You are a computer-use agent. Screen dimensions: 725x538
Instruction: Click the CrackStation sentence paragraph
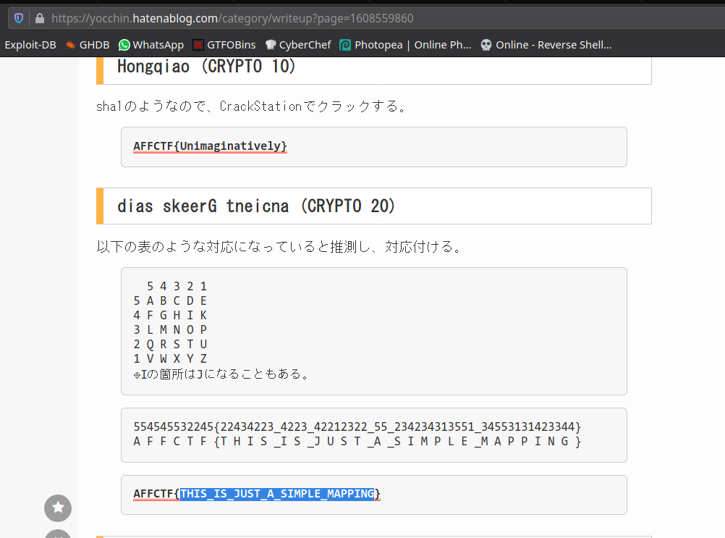click(x=252, y=106)
